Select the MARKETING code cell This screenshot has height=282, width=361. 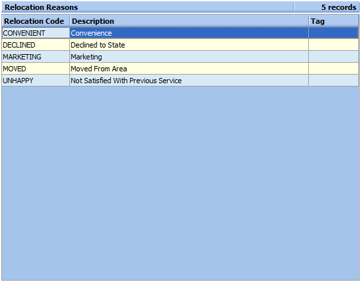click(36, 57)
